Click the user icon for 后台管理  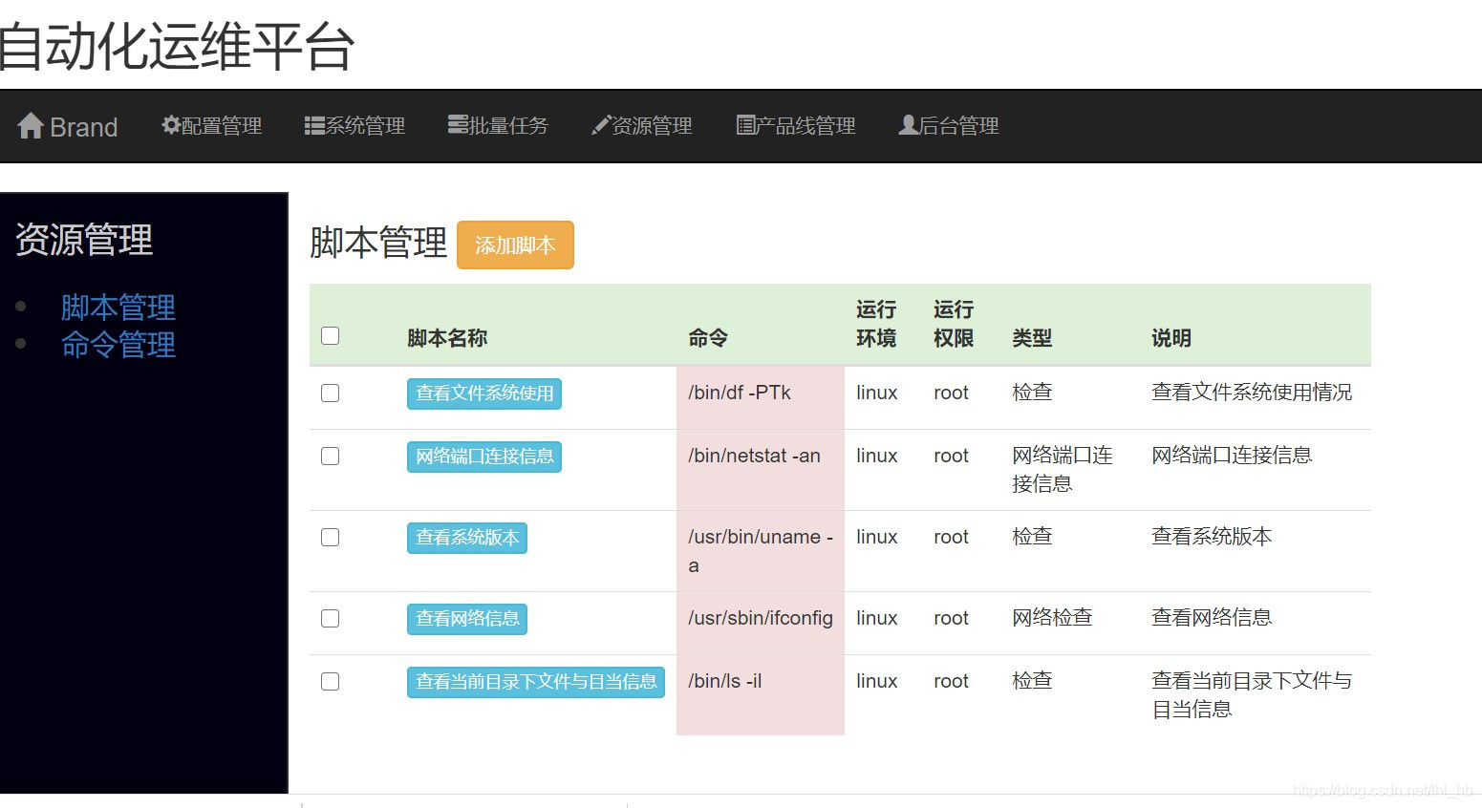click(909, 125)
